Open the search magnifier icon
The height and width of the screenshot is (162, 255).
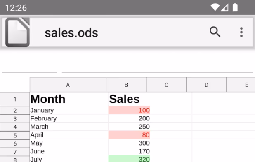click(x=215, y=32)
